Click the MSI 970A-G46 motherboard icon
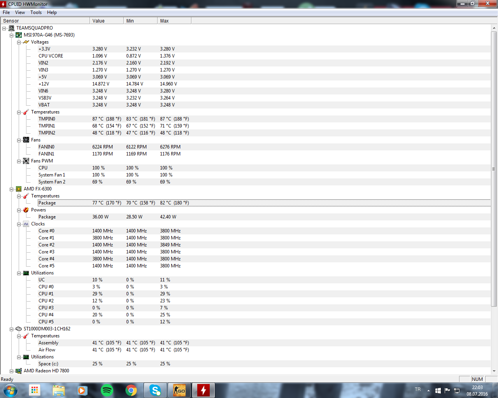The width and height of the screenshot is (498, 398). (x=19, y=35)
